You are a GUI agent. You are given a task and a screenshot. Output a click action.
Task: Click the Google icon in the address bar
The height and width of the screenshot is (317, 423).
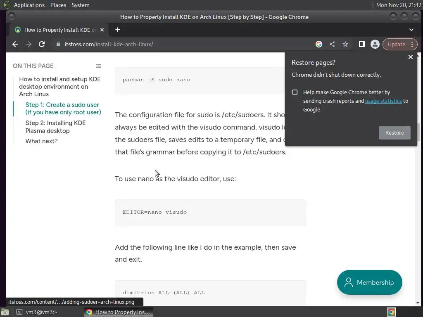(319, 44)
